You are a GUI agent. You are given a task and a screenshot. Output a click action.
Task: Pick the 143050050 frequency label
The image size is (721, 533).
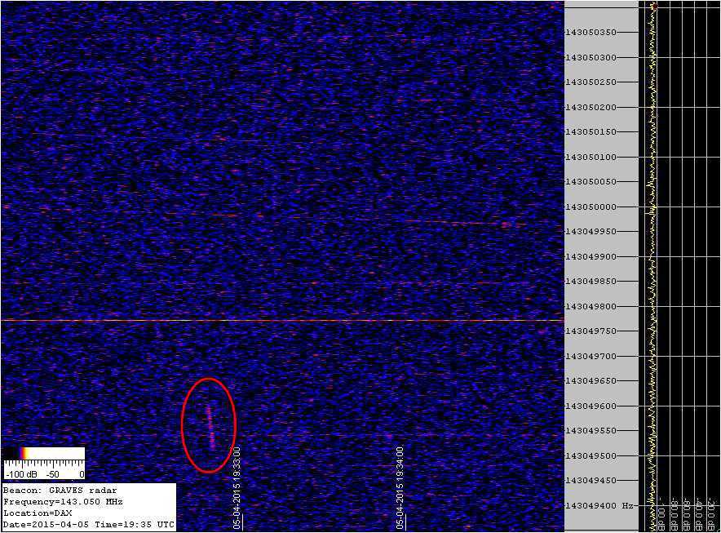point(591,182)
